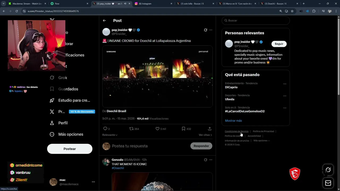The image size is (340, 191).
Task: Bookmark this page with the star icon
Action: tap(292, 11)
